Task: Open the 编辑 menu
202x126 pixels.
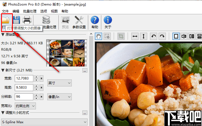Action: [16, 11]
